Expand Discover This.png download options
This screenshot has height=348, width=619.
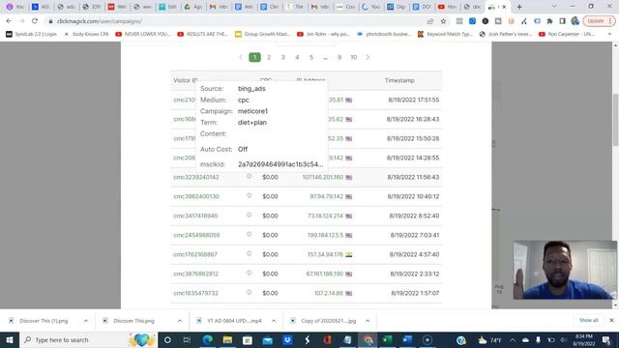click(x=180, y=321)
